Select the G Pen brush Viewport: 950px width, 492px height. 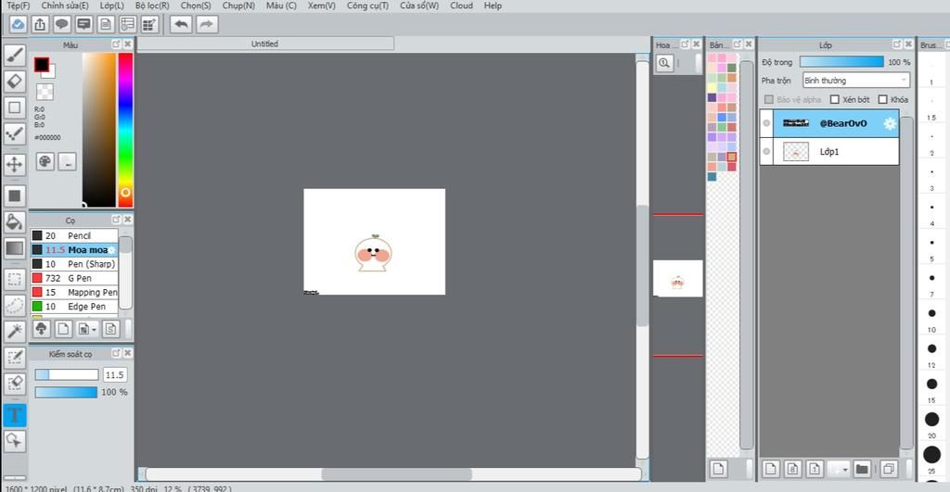click(x=74, y=278)
